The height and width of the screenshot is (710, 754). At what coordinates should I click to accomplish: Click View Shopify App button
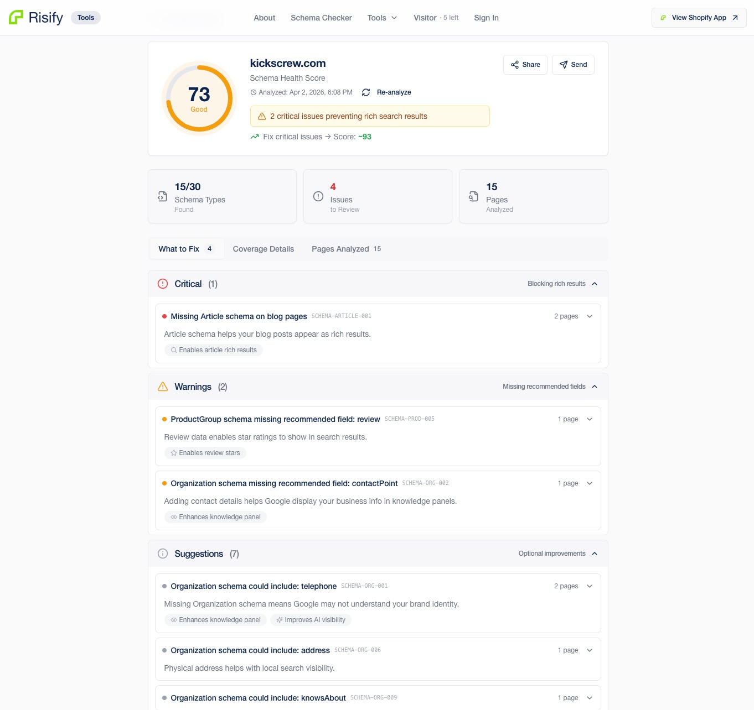click(699, 18)
